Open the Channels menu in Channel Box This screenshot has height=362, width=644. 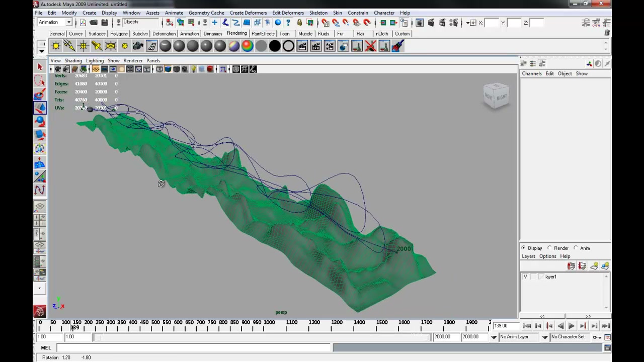(x=532, y=73)
